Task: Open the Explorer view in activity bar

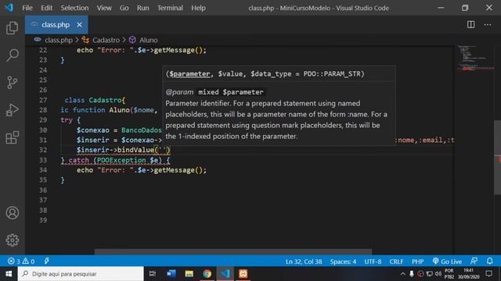Action: pos(13,28)
